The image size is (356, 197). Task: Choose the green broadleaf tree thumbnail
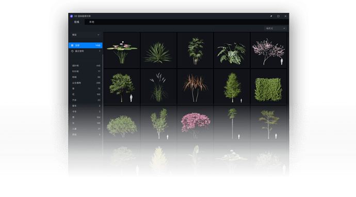(x=122, y=87)
